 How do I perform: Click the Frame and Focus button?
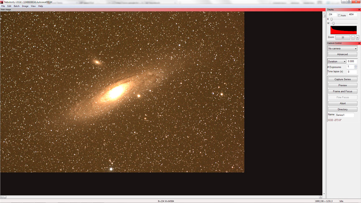tap(342, 91)
